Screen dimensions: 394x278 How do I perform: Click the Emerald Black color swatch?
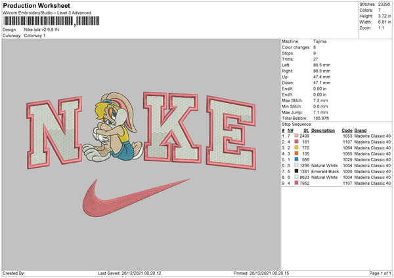296,170
